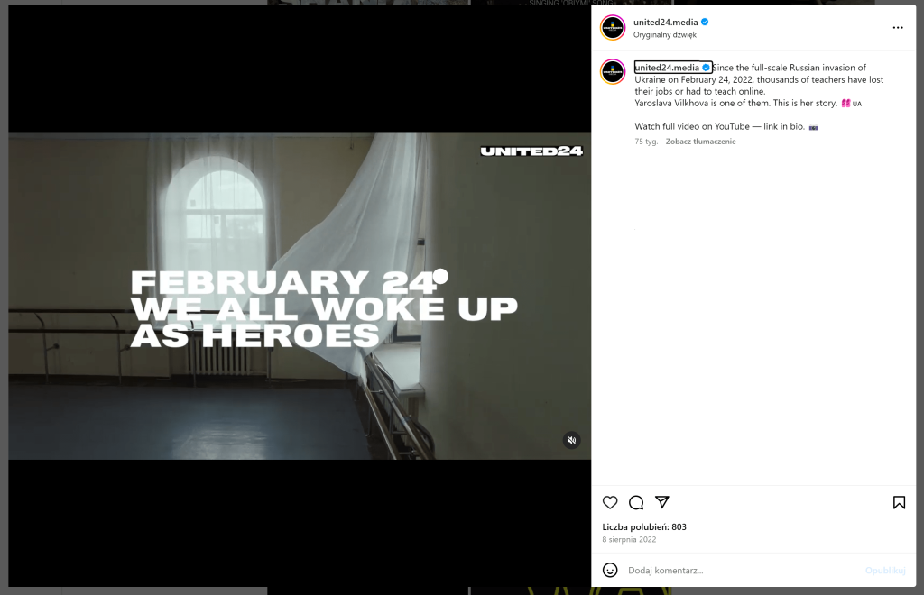This screenshot has height=595, width=924.
Task: Like the post with the heart icon
Action: pos(610,502)
